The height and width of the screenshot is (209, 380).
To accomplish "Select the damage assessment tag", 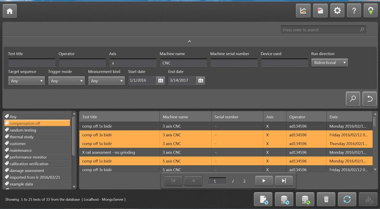I will point(37,170).
